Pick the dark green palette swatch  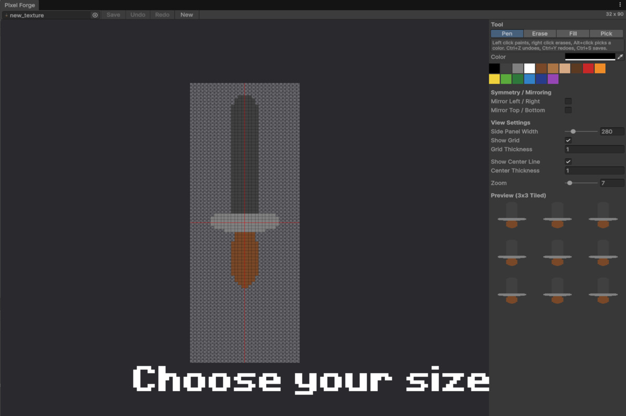point(517,79)
